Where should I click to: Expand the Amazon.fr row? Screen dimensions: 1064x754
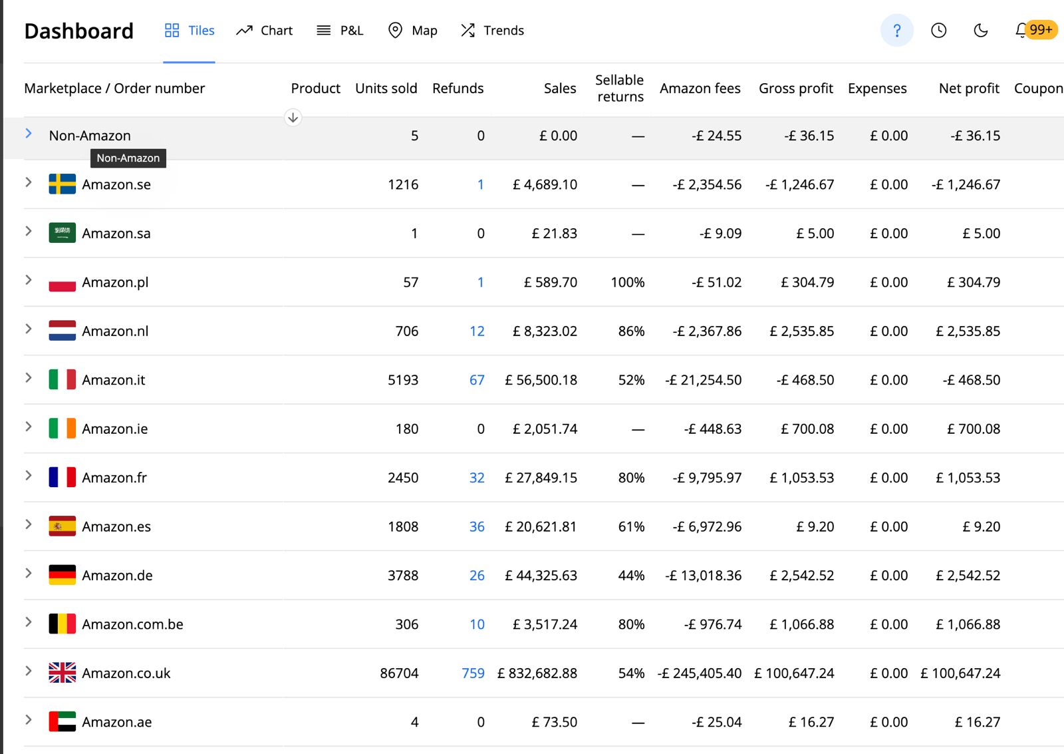tap(29, 475)
